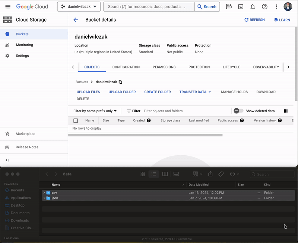Open Monitoring in the sidebar
The image size is (298, 243).
34,45
